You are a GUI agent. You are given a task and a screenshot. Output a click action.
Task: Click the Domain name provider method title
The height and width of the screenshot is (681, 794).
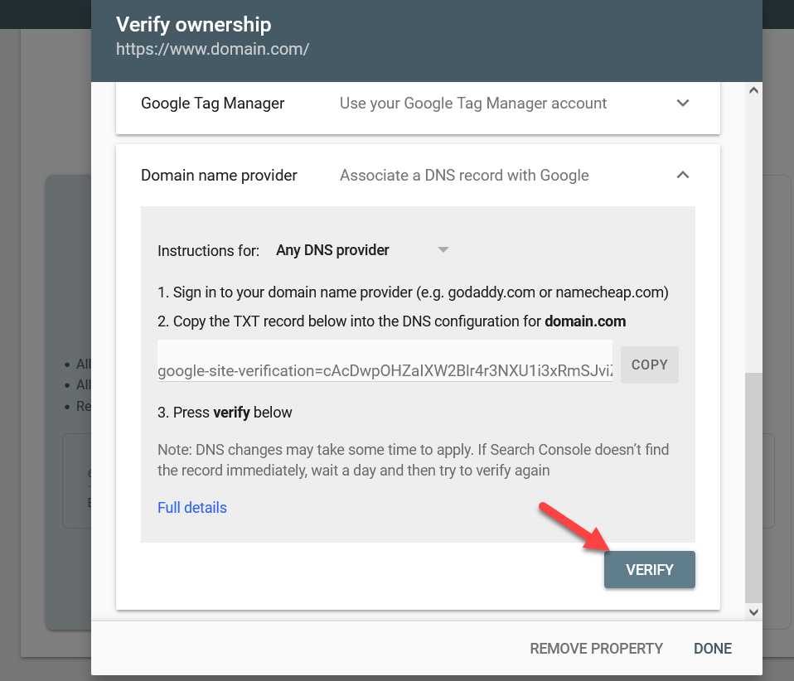tap(219, 175)
